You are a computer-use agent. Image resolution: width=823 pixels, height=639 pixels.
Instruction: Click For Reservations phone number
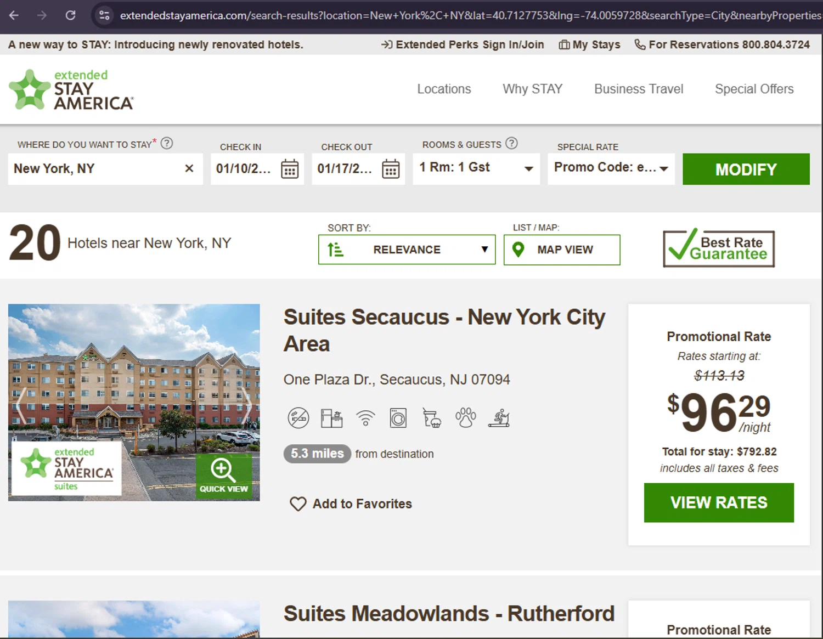722,44
